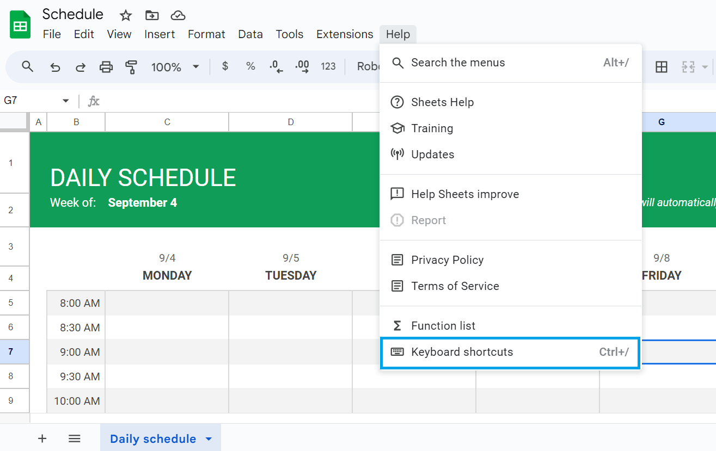Image resolution: width=716 pixels, height=451 pixels.
Task: Click the select-all corner box
Action: (x=15, y=122)
